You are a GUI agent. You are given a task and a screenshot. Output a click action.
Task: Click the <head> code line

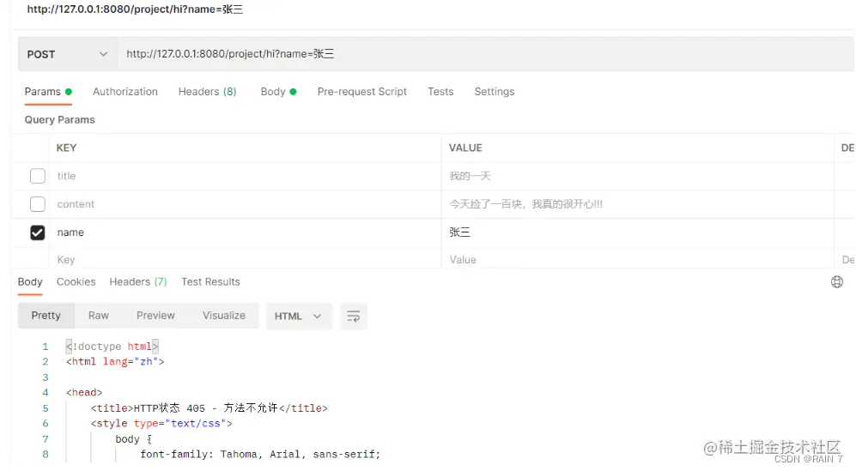click(84, 392)
